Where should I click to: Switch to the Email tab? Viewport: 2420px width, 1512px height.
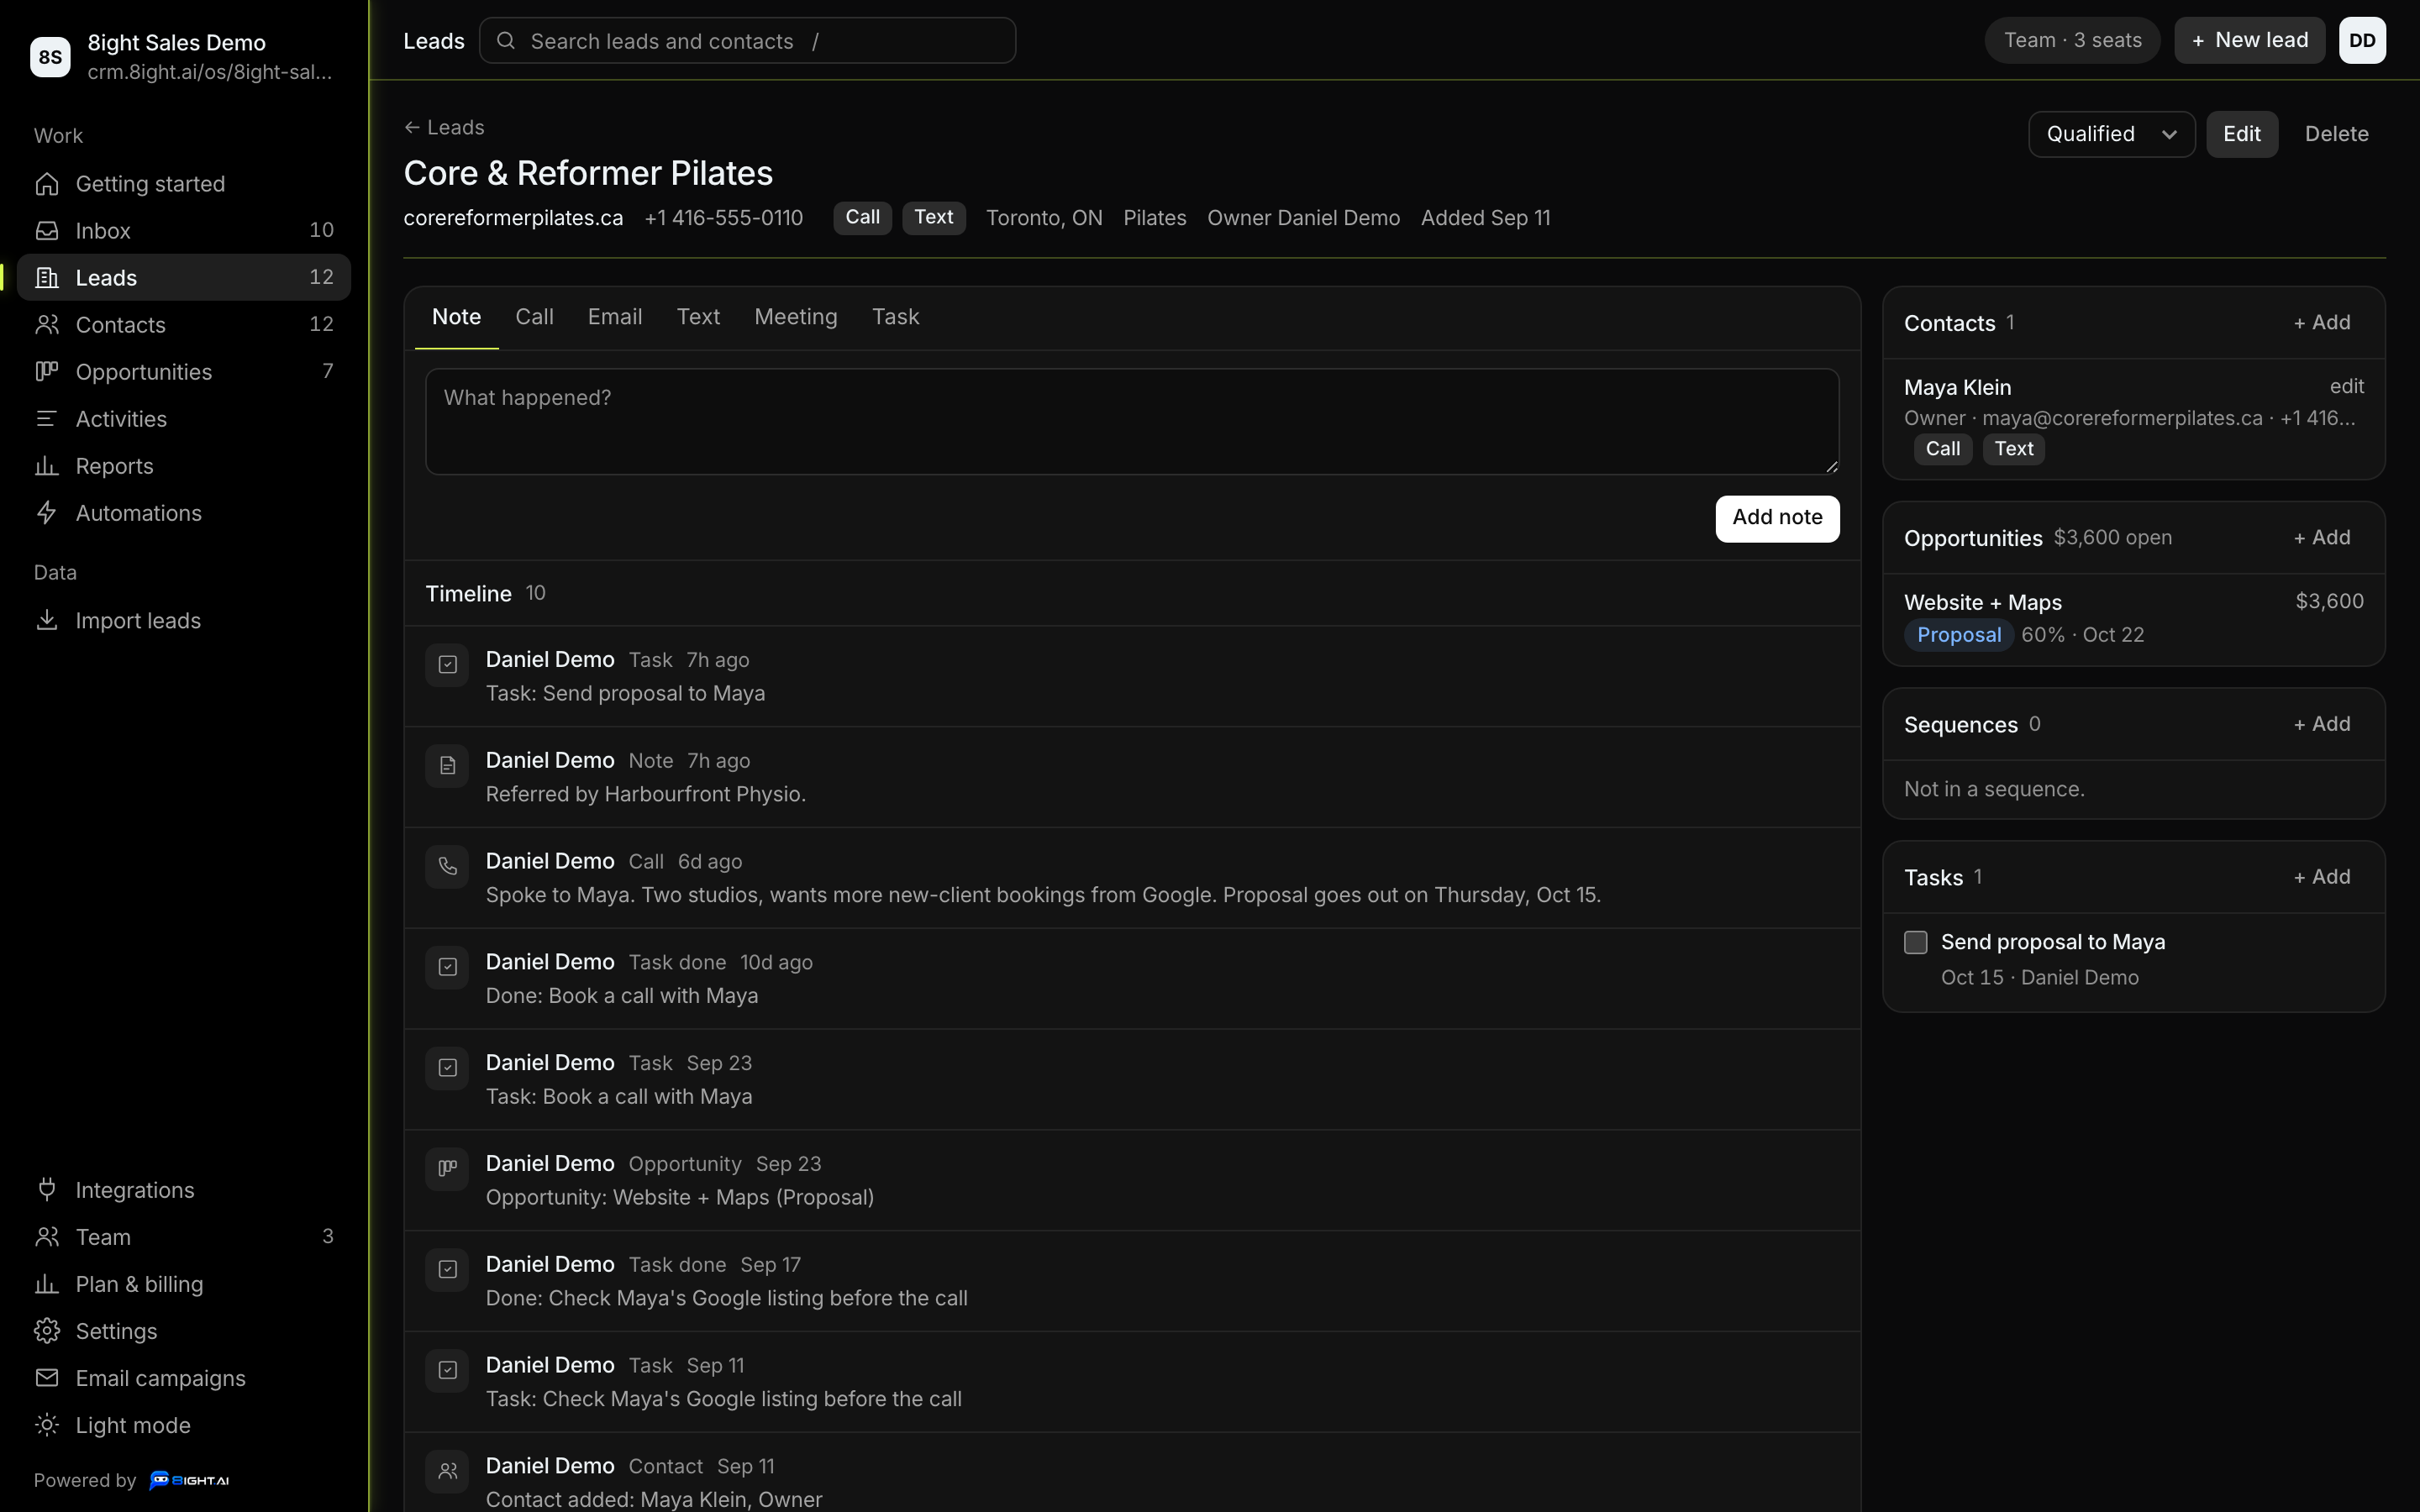(615, 317)
